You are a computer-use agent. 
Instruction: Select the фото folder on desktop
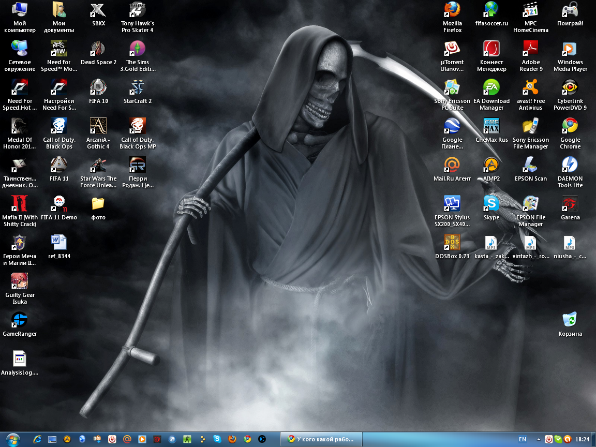coord(98,204)
